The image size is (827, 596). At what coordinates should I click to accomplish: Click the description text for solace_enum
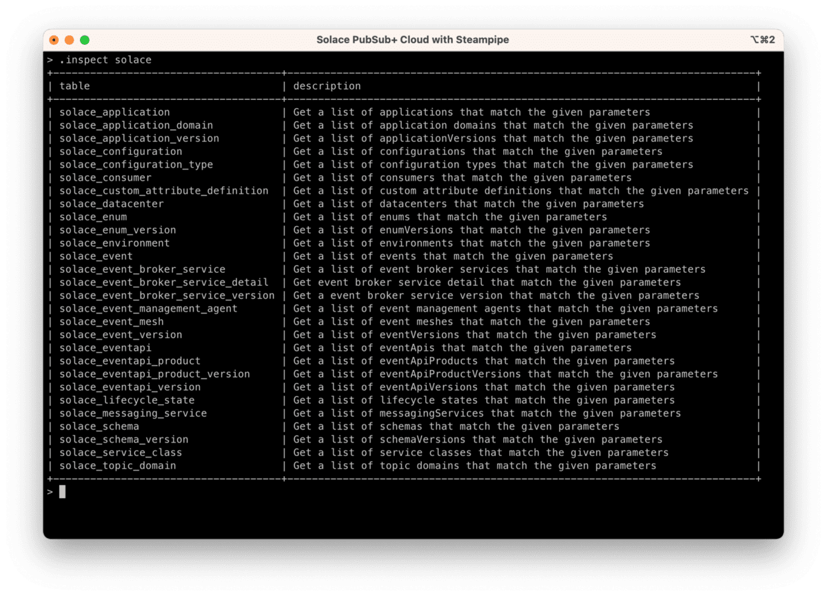(x=449, y=216)
